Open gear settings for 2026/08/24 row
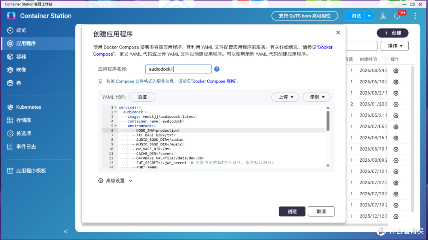The width and height of the screenshot is (428, 240). [396, 71]
